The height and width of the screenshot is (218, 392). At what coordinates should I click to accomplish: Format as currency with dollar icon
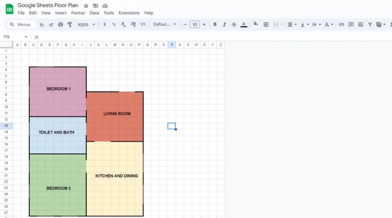click(x=104, y=25)
